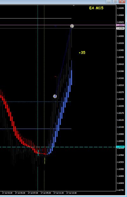This screenshot has width=127, height=197.
Task: Click the 1.62785 price scale value
Action: (120, 190)
